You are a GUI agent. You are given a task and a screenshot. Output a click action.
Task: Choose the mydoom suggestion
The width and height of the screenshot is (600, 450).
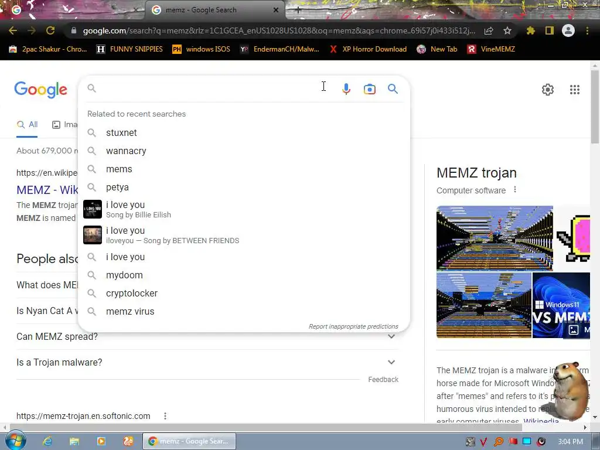click(244, 275)
